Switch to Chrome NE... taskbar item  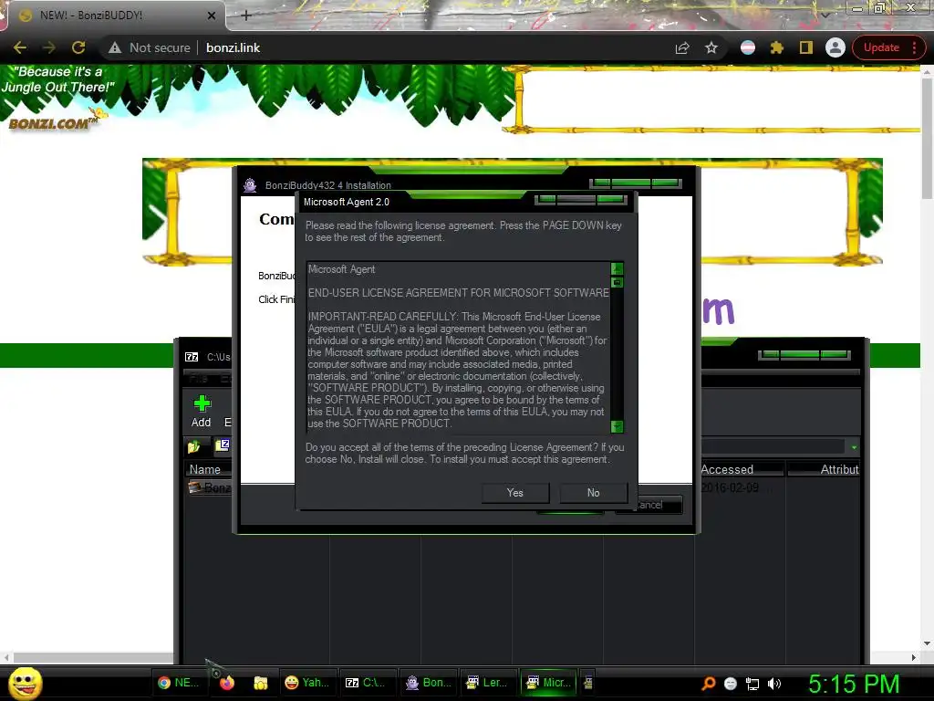point(179,683)
